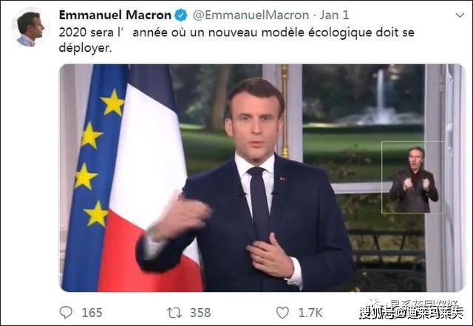Expand the tweet options chevron menu

tap(460, 15)
